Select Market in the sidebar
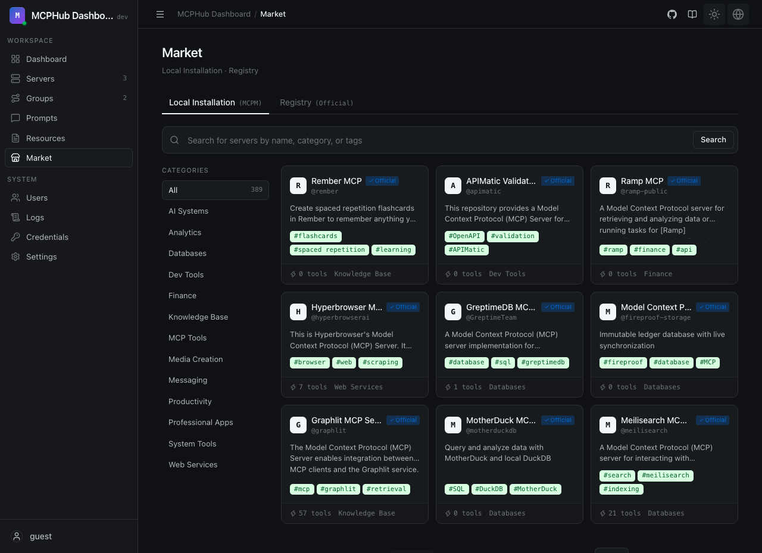 click(68, 158)
